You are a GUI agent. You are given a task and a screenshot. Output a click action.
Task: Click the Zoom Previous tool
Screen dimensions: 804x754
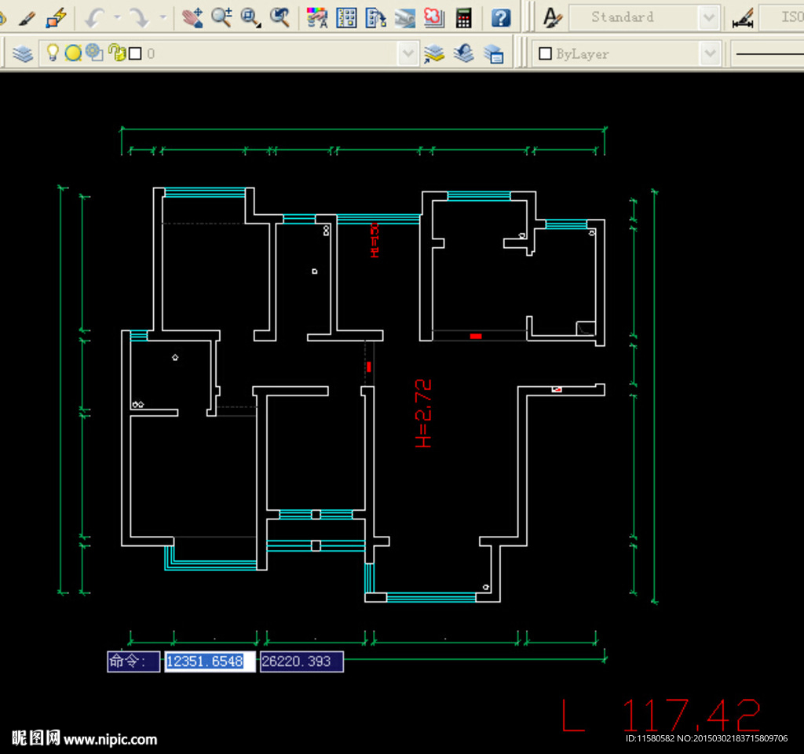click(280, 18)
